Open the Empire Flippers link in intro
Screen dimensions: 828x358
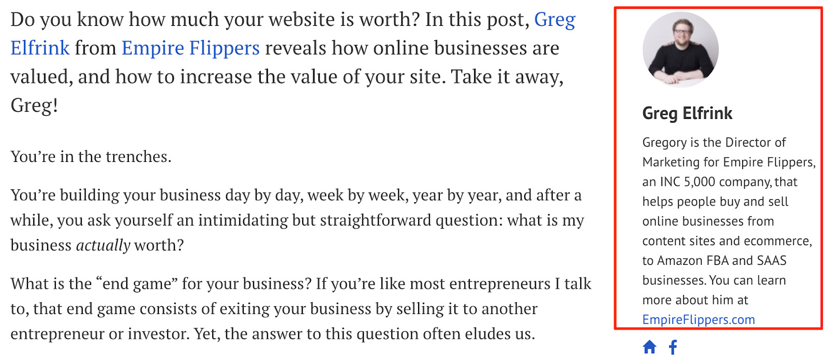tap(190, 48)
